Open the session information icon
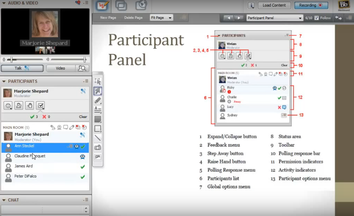Image resolution: width=354 pixels, height=216 pixels. coord(251,5)
